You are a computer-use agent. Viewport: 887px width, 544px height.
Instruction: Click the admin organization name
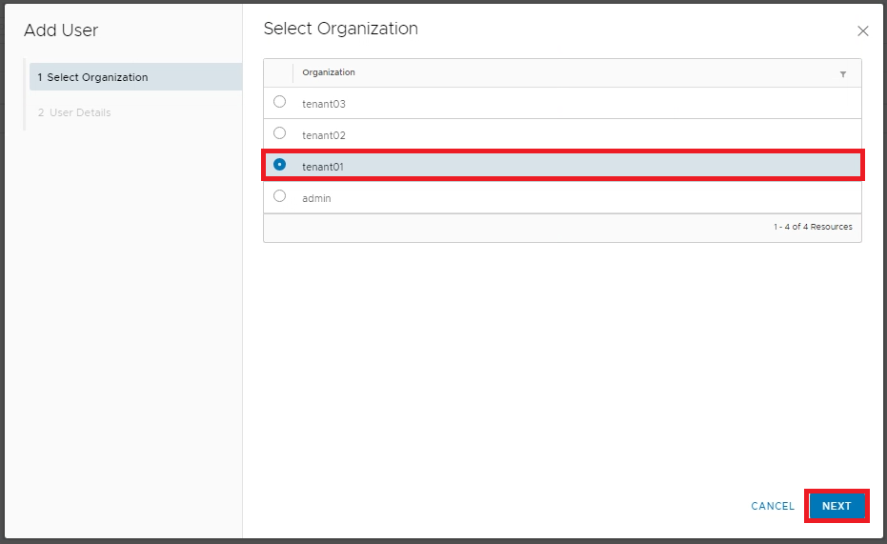[x=316, y=198]
